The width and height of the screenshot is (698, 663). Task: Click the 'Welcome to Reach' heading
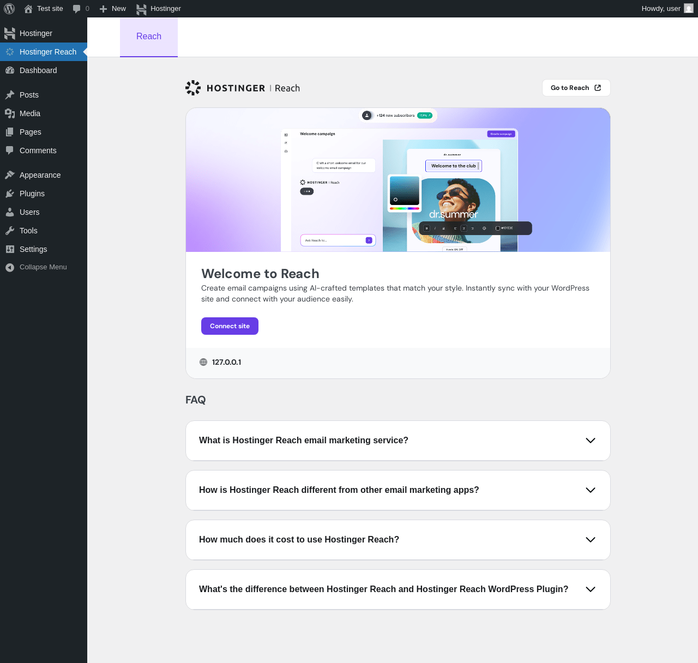[260, 274]
